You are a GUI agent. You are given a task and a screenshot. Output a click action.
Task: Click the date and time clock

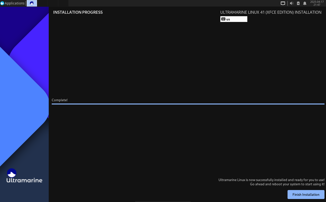click(x=317, y=3)
